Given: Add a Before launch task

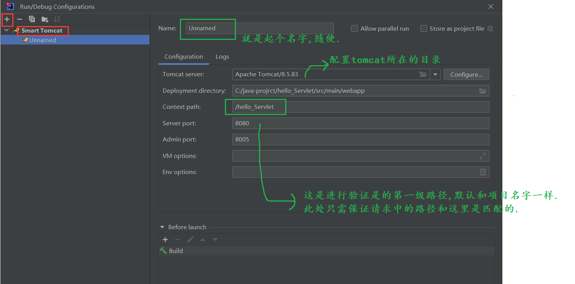Looking at the screenshot, I should pos(165,240).
